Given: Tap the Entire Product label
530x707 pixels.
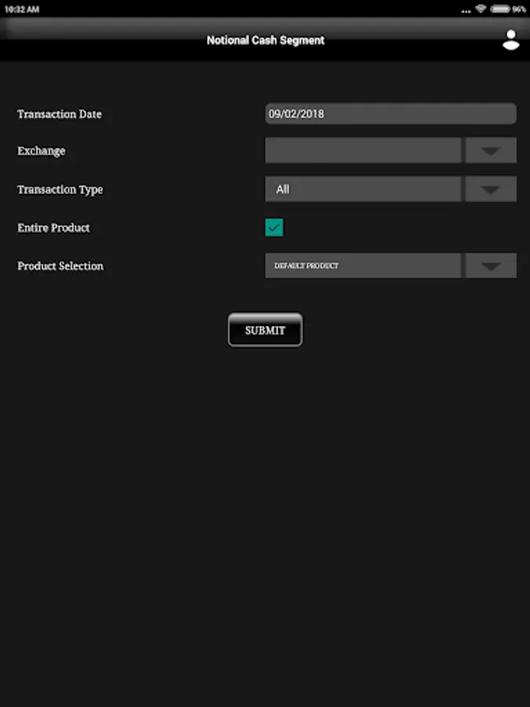Looking at the screenshot, I should click(x=53, y=228).
